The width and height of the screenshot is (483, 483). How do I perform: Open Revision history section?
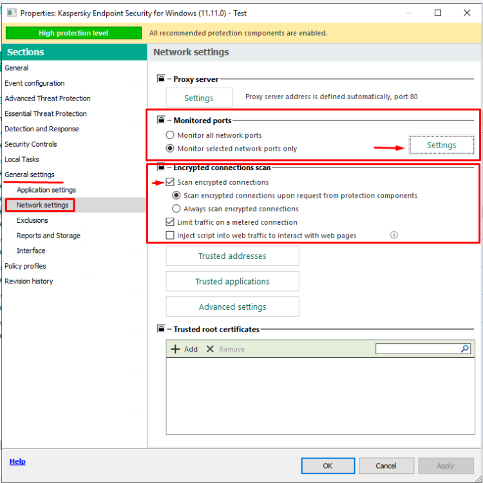[28, 281]
